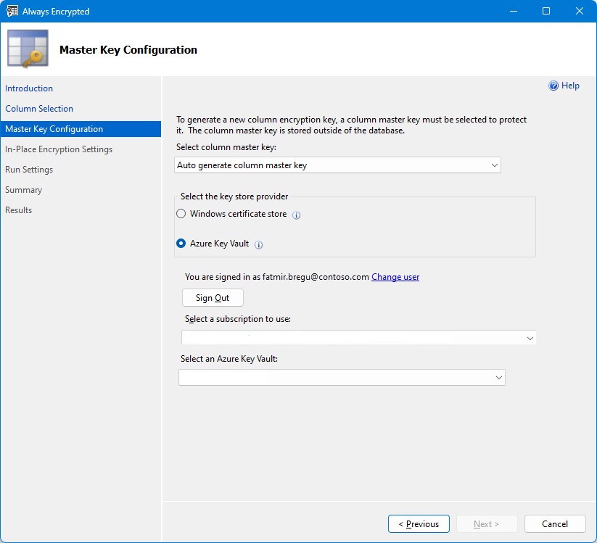Open the In-Place Encryption Settings step

pyautogui.click(x=59, y=149)
